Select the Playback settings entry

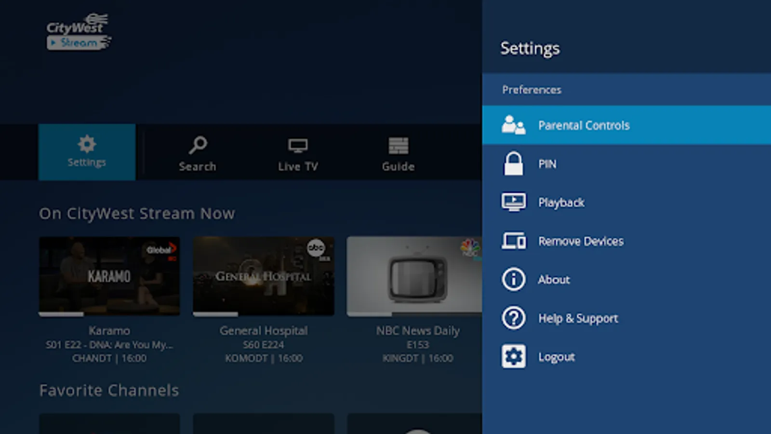pyautogui.click(x=626, y=202)
